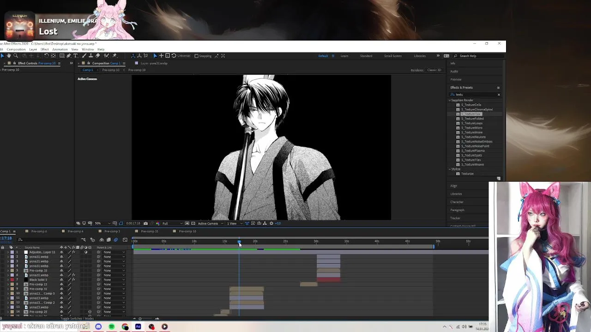Toggle effects fx switch on Black Solid 5
This screenshot has width=591, height=332.
coord(73,279)
